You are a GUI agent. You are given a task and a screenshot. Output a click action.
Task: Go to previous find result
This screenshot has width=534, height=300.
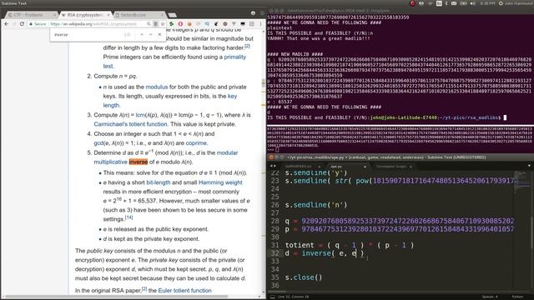coord(142,34)
